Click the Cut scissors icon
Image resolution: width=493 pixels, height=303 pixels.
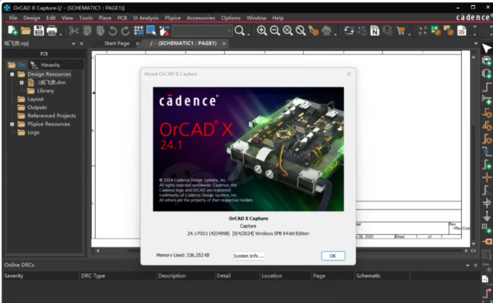[73, 31]
